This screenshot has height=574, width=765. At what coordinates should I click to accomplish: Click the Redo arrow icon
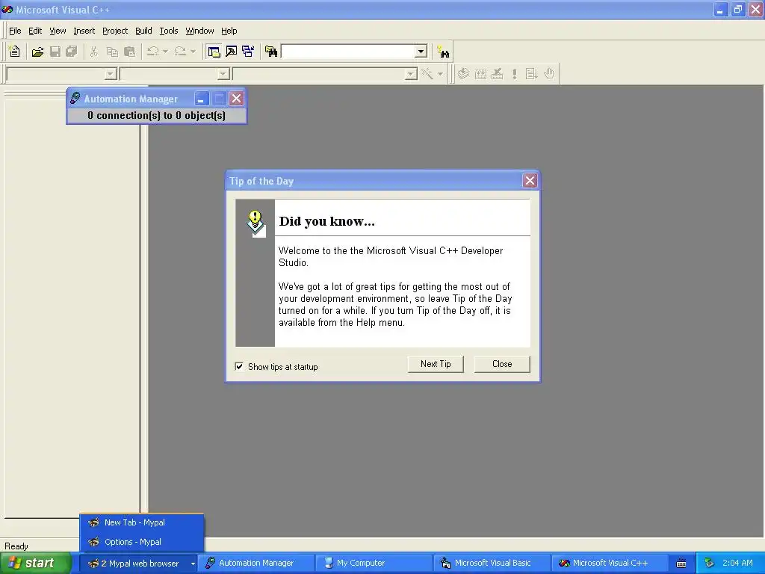click(180, 52)
